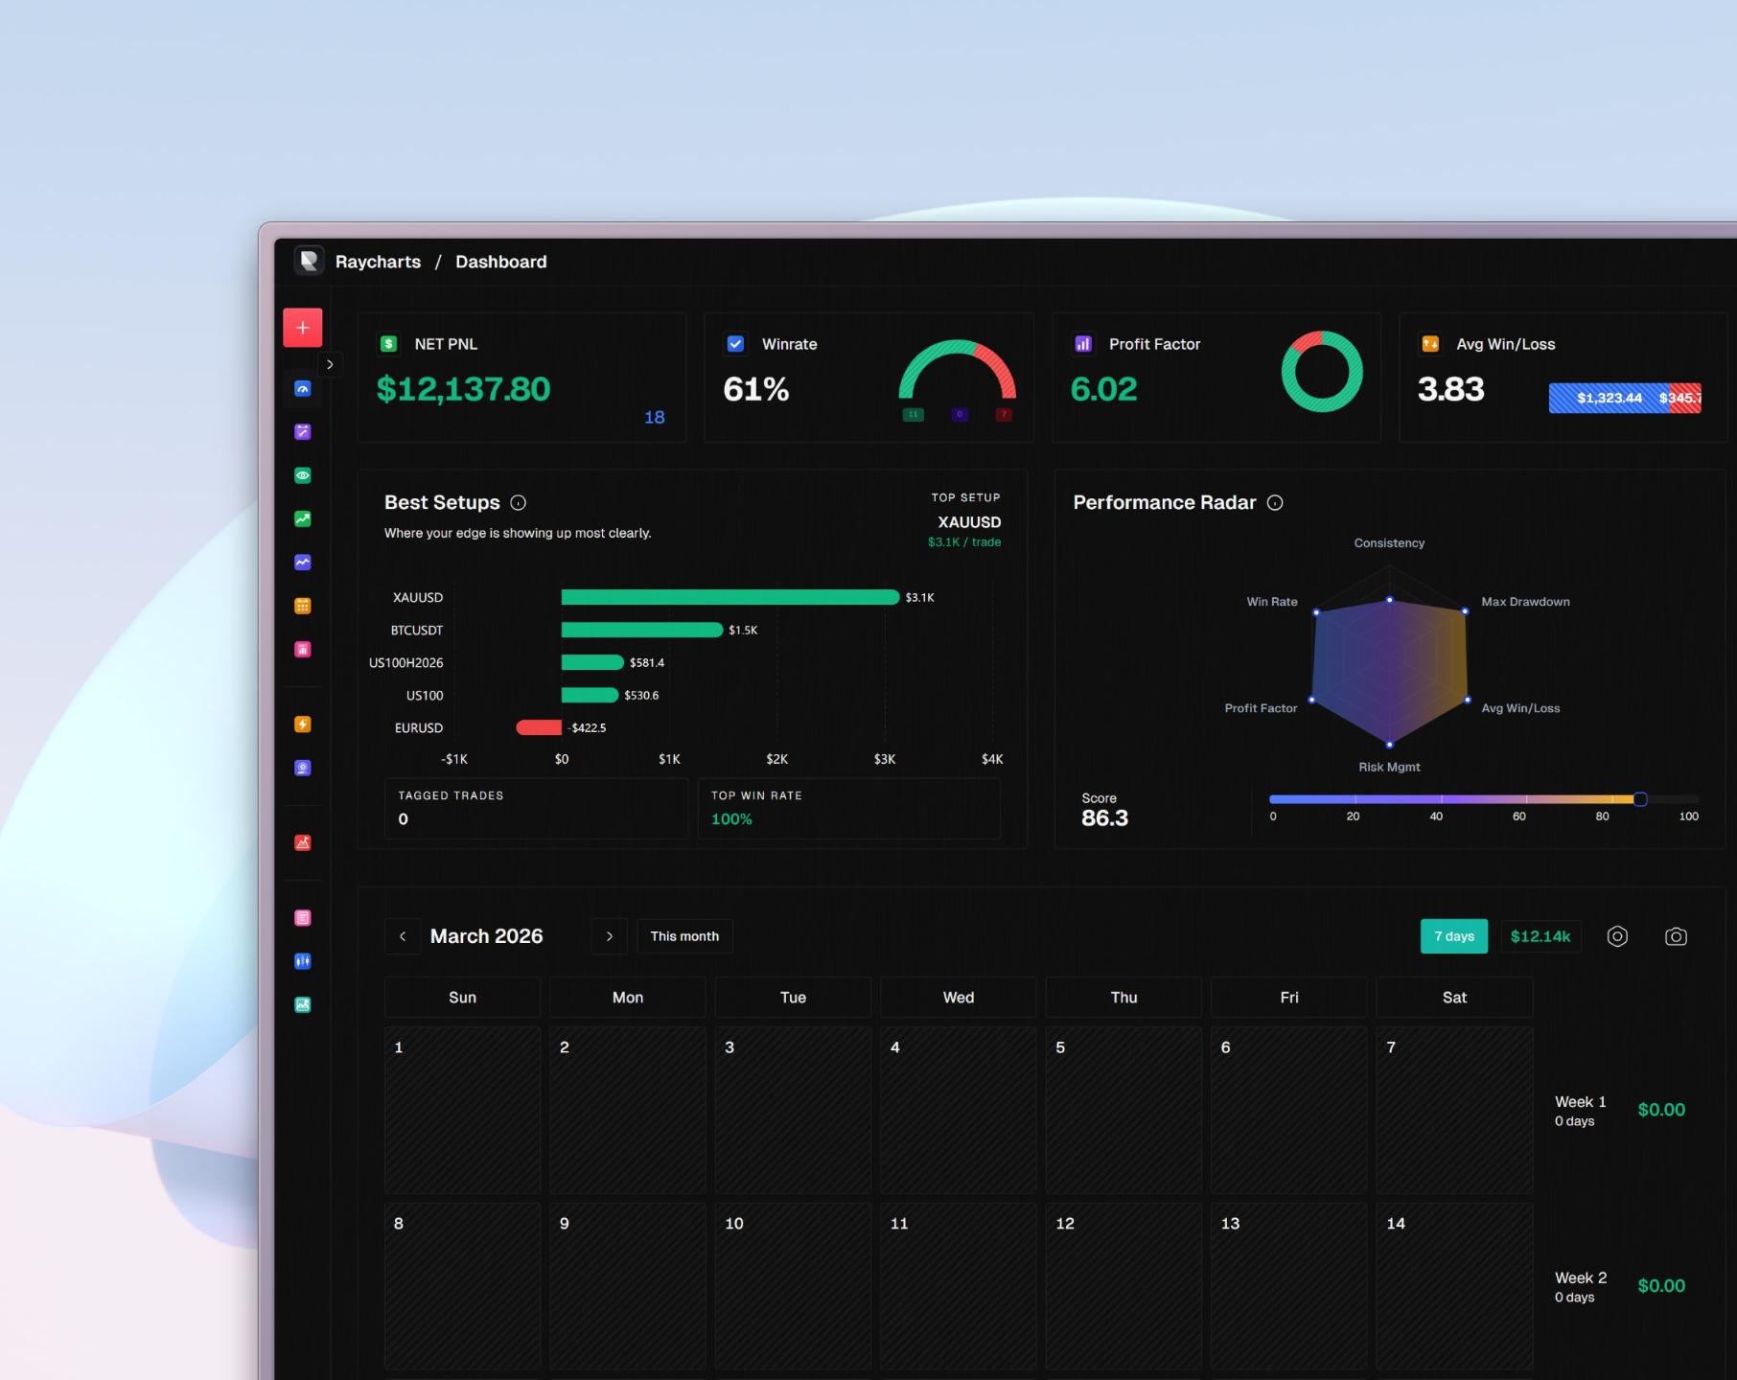This screenshot has height=1380, width=1737.
Task: Toggle the 7 days calendar filter
Action: (1453, 936)
